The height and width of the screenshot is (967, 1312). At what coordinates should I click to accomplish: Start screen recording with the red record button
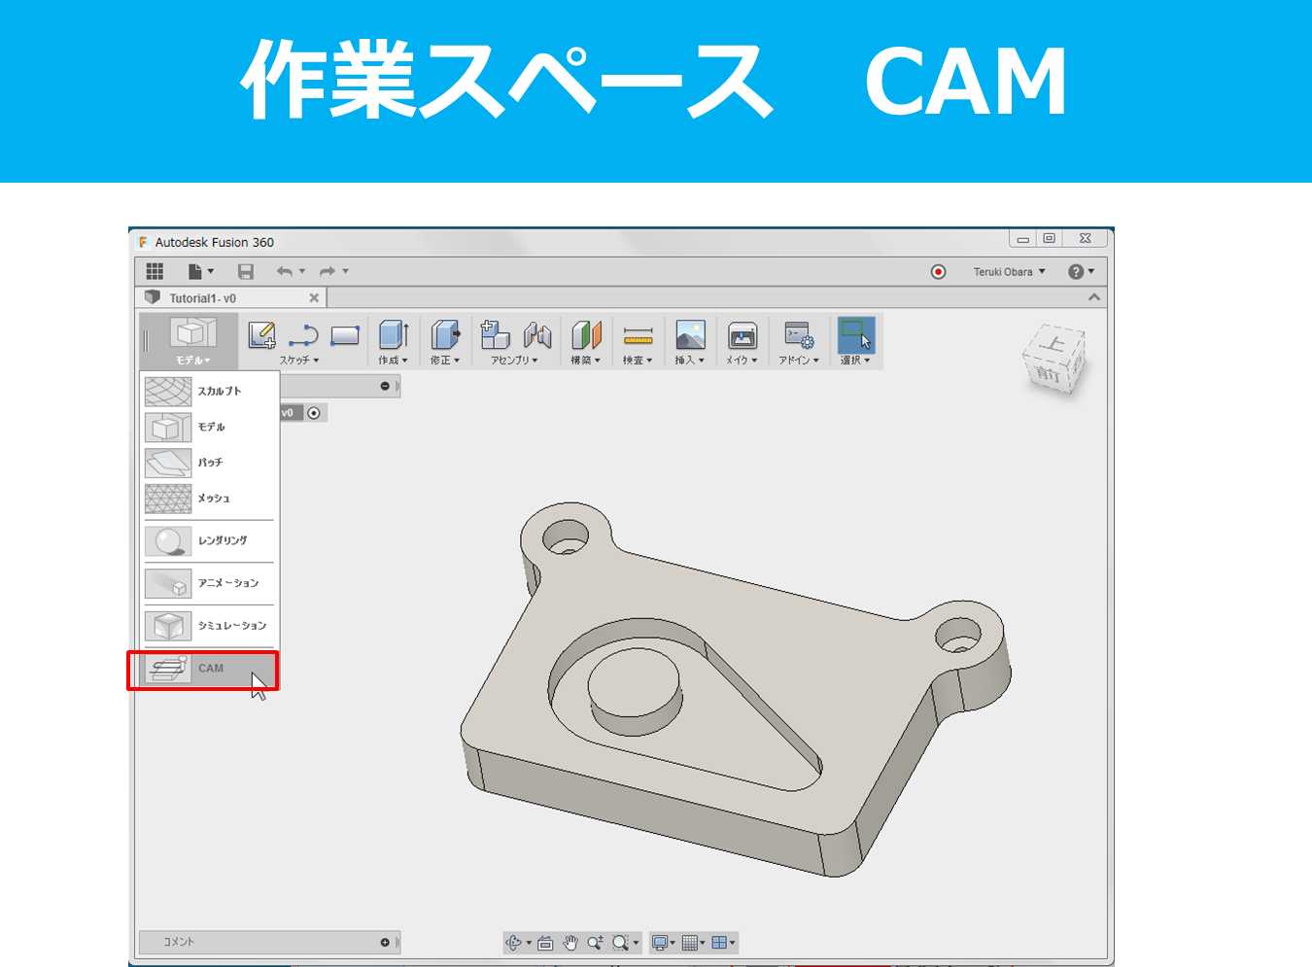tap(938, 271)
